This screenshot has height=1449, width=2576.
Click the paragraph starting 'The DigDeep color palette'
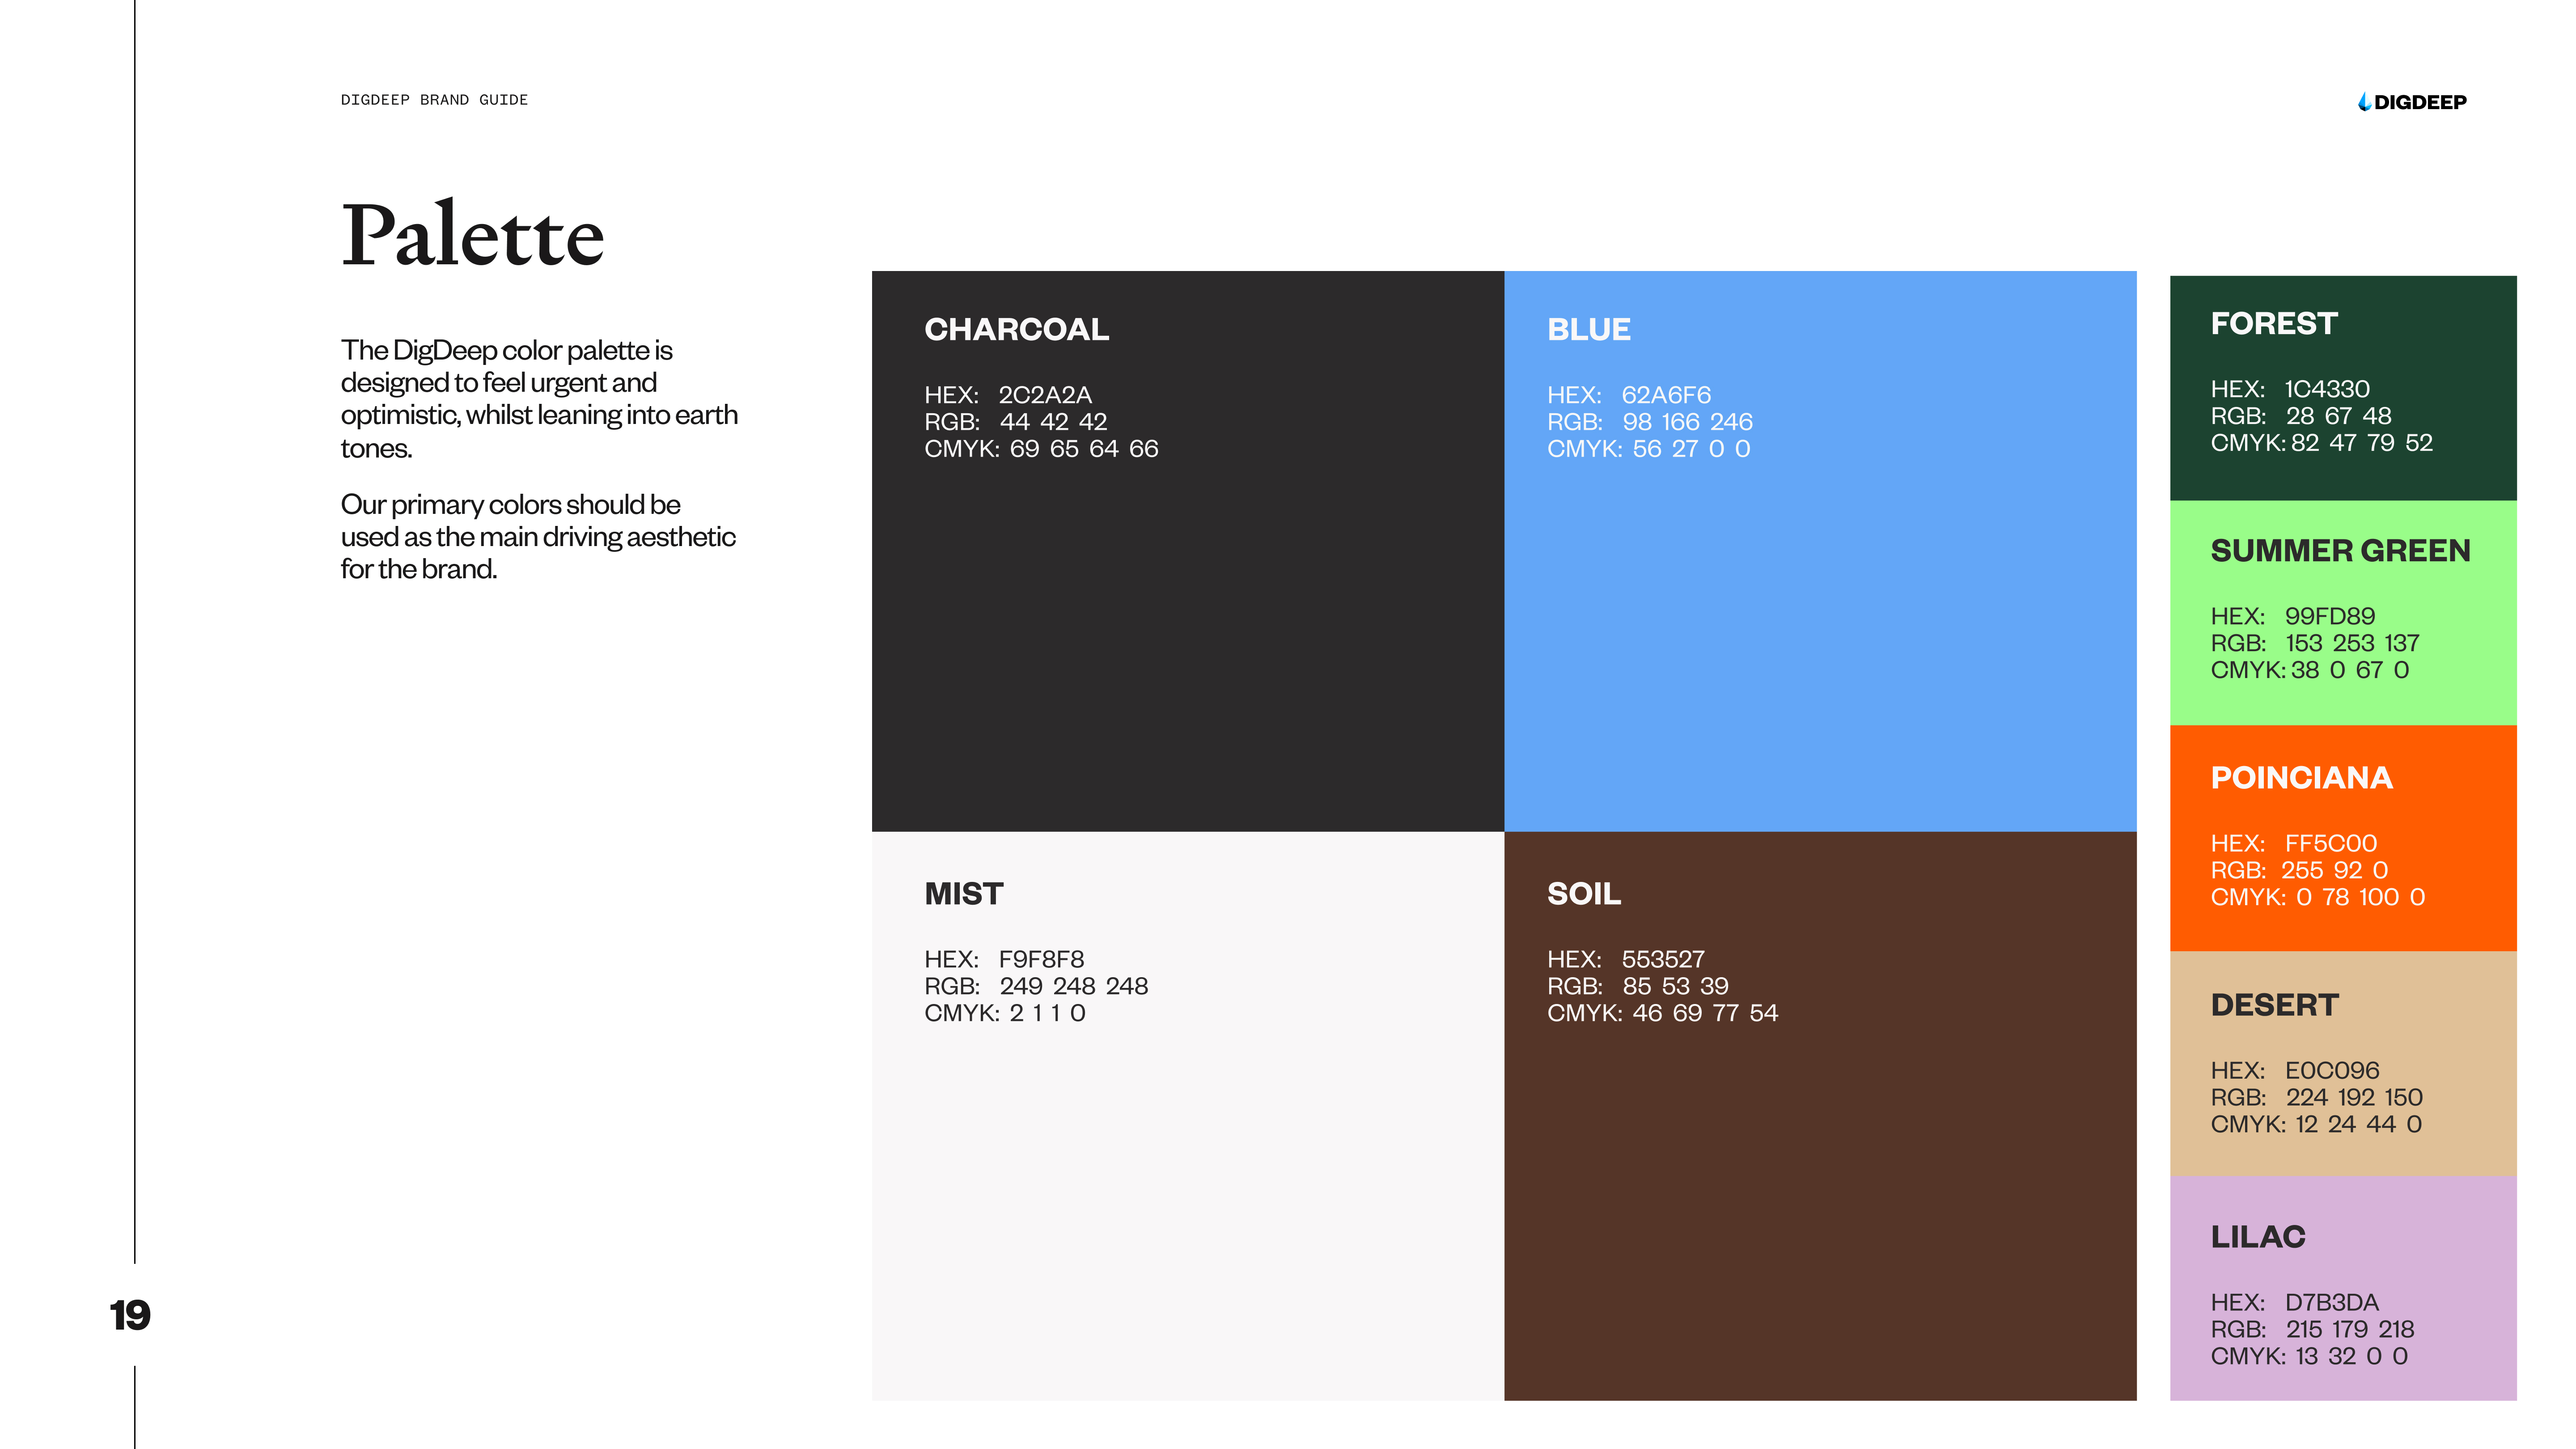539,398
